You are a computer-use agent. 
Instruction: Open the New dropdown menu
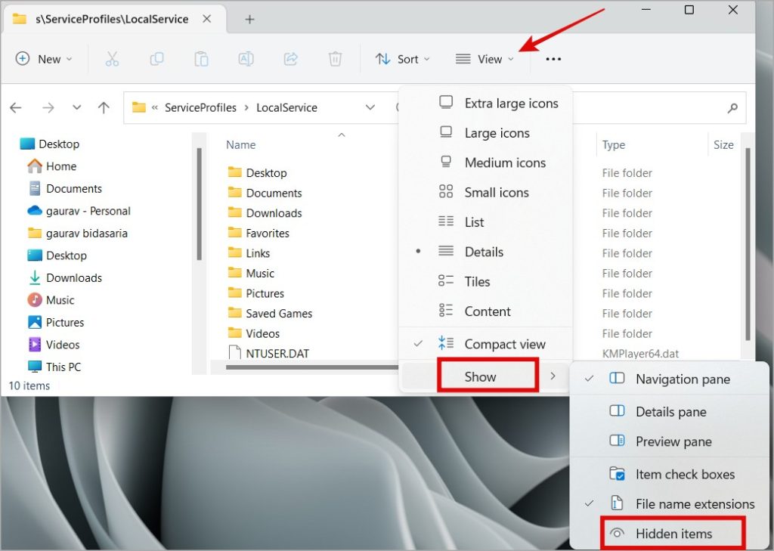pyautogui.click(x=43, y=59)
